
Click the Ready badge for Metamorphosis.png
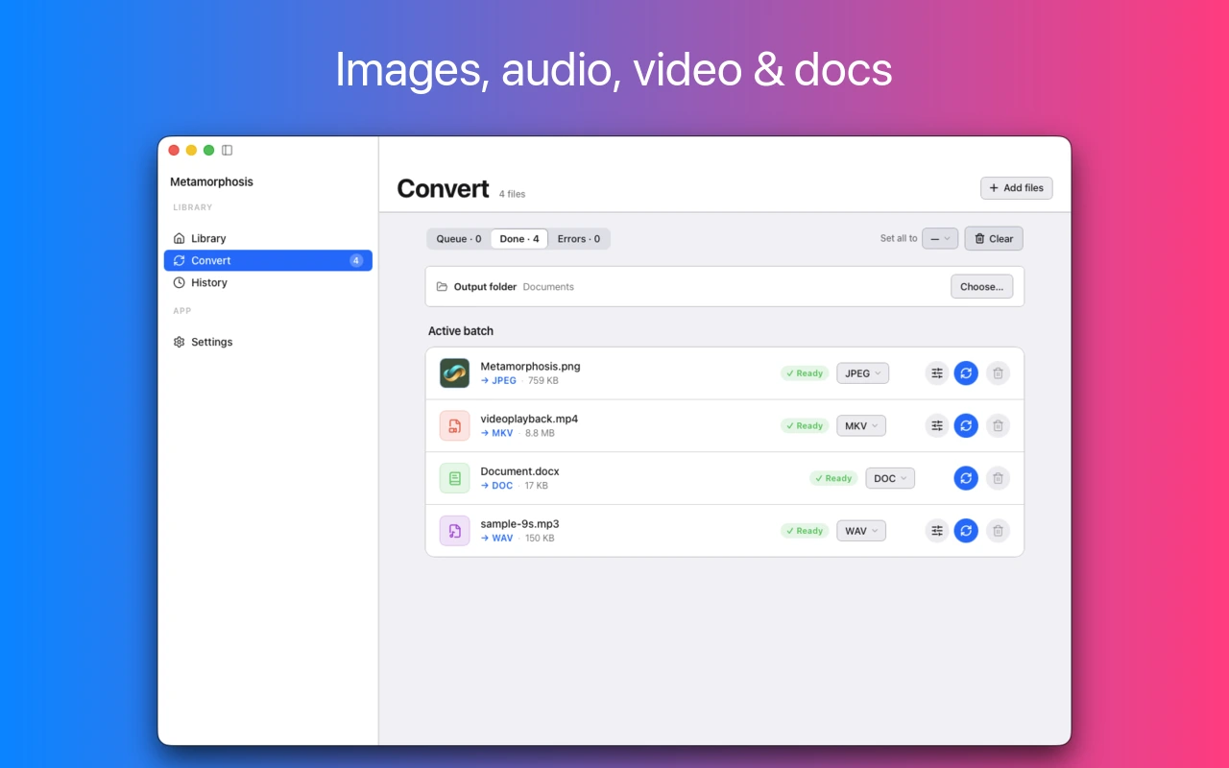click(x=805, y=373)
